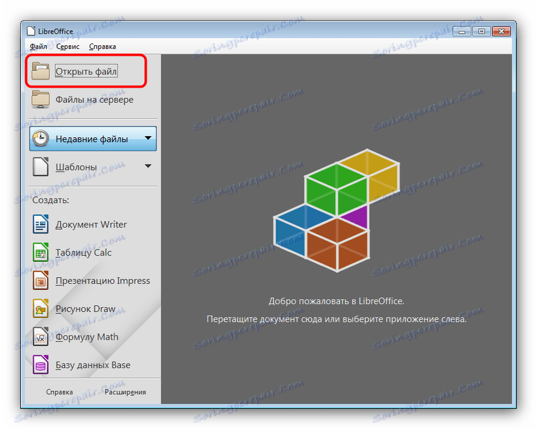The width and height of the screenshot is (537, 429).
Task: Open the Сервис menu
Action: point(68,47)
